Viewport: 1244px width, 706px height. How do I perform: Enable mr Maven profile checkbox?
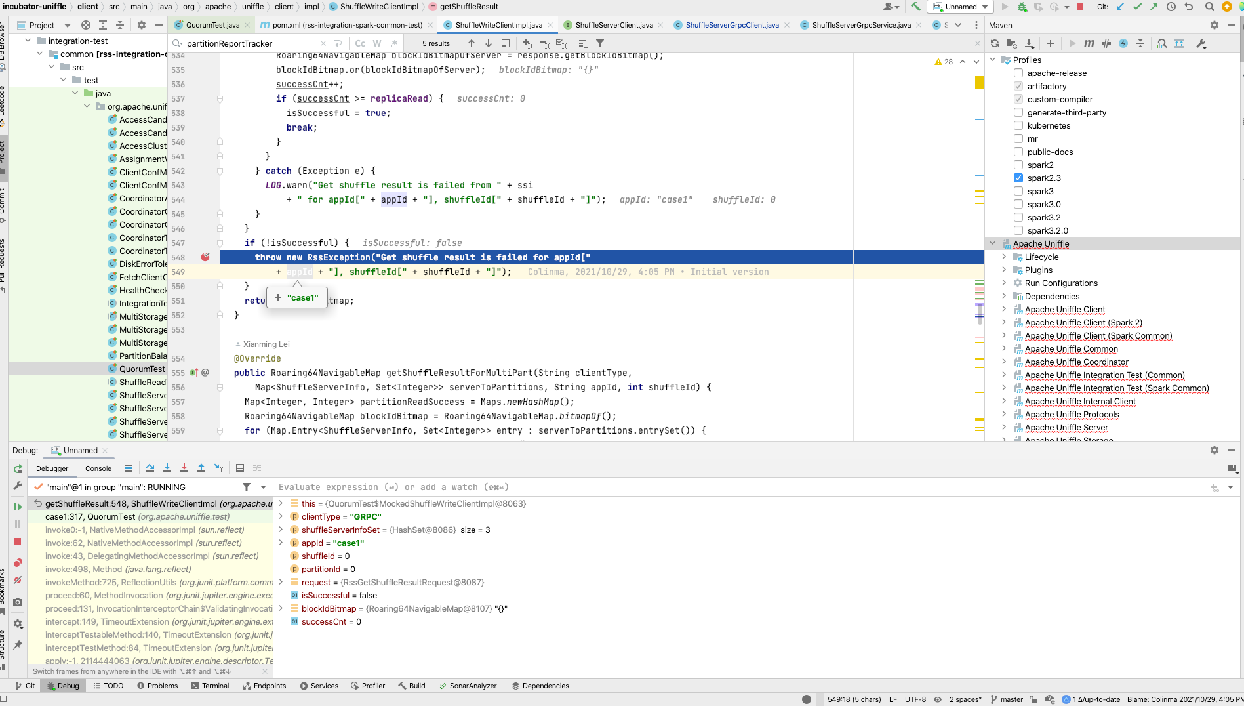coord(1018,138)
